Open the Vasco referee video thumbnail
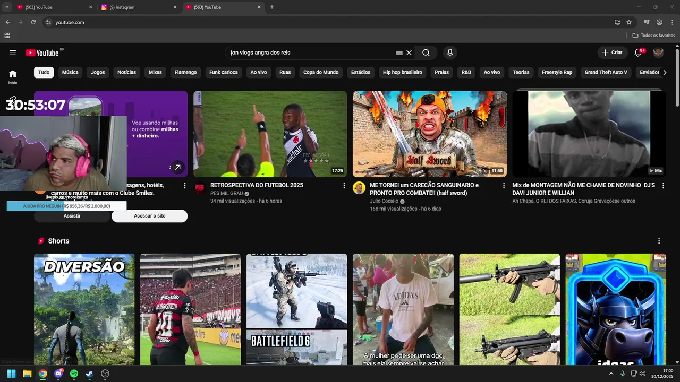The image size is (680, 382). point(270,134)
